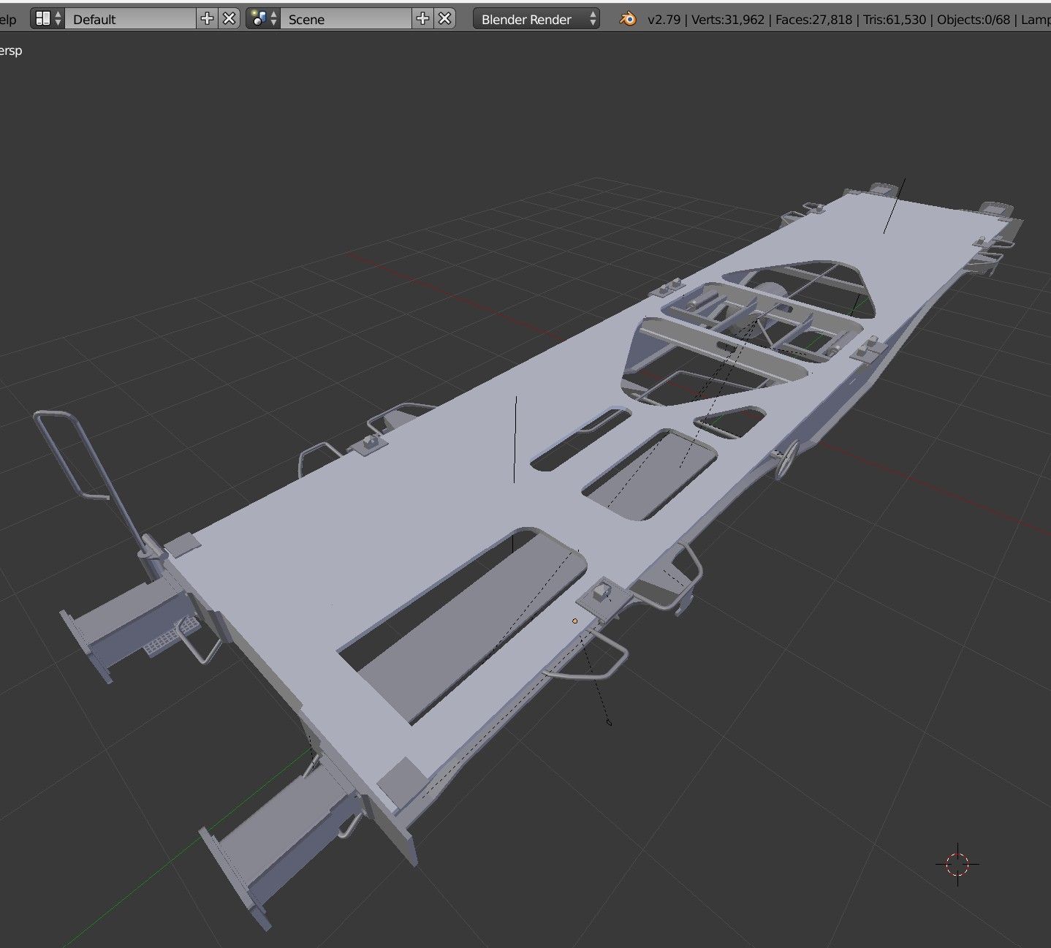Image resolution: width=1051 pixels, height=948 pixels.
Task: Add a new scene with the plus button
Action: [x=422, y=19]
